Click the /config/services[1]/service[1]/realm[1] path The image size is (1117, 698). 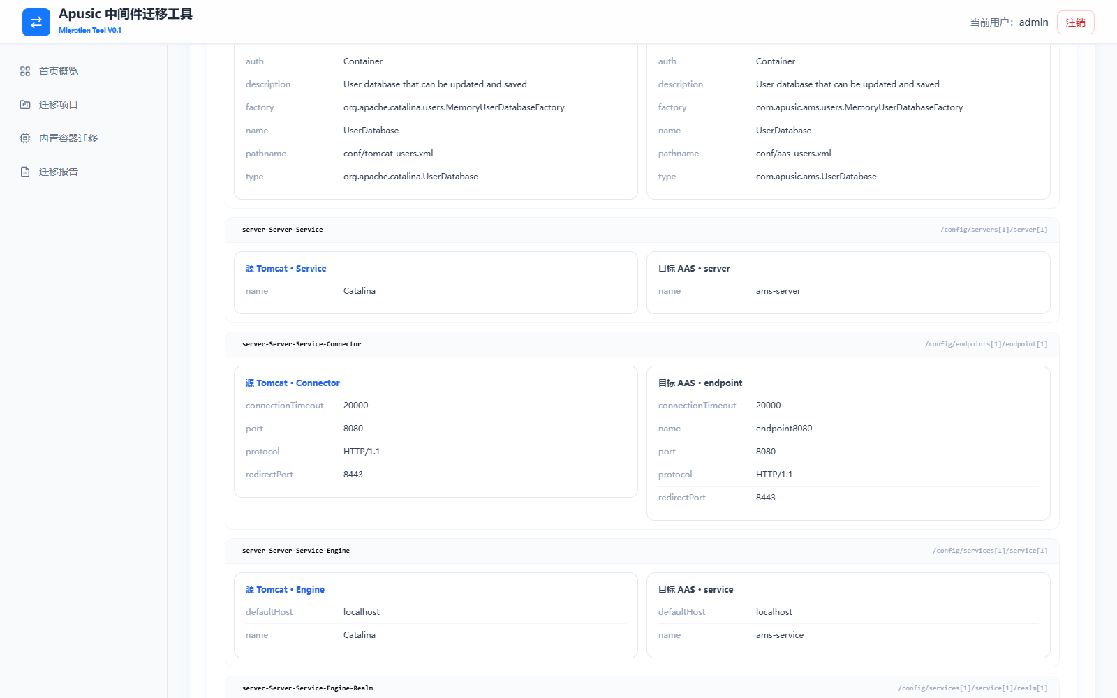point(973,688)
